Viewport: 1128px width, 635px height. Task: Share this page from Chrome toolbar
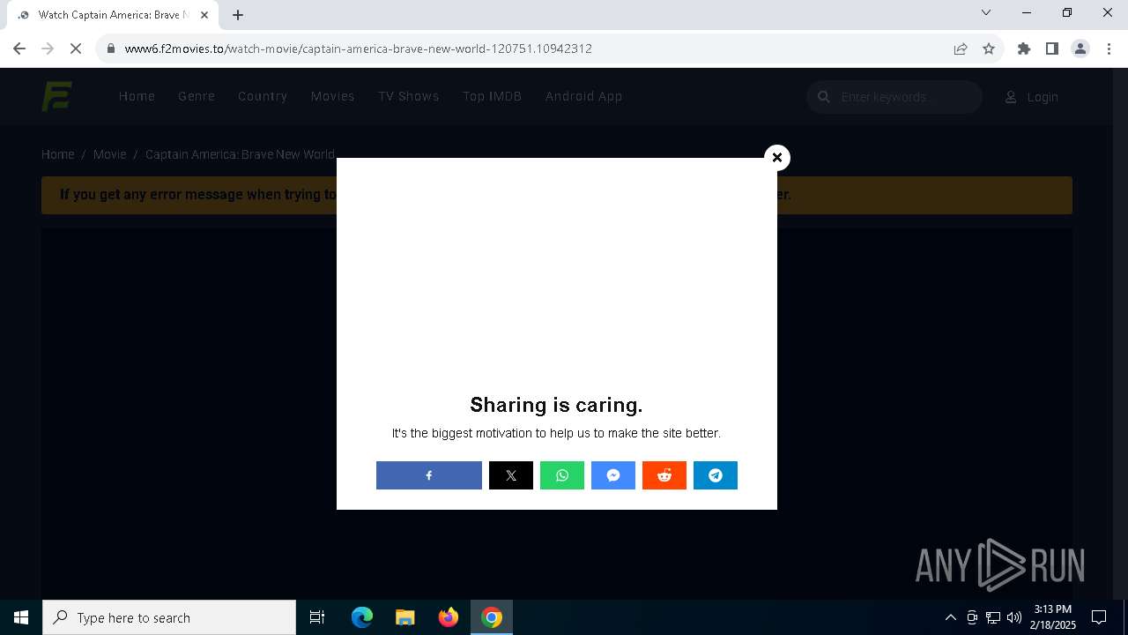pos(961,49)
